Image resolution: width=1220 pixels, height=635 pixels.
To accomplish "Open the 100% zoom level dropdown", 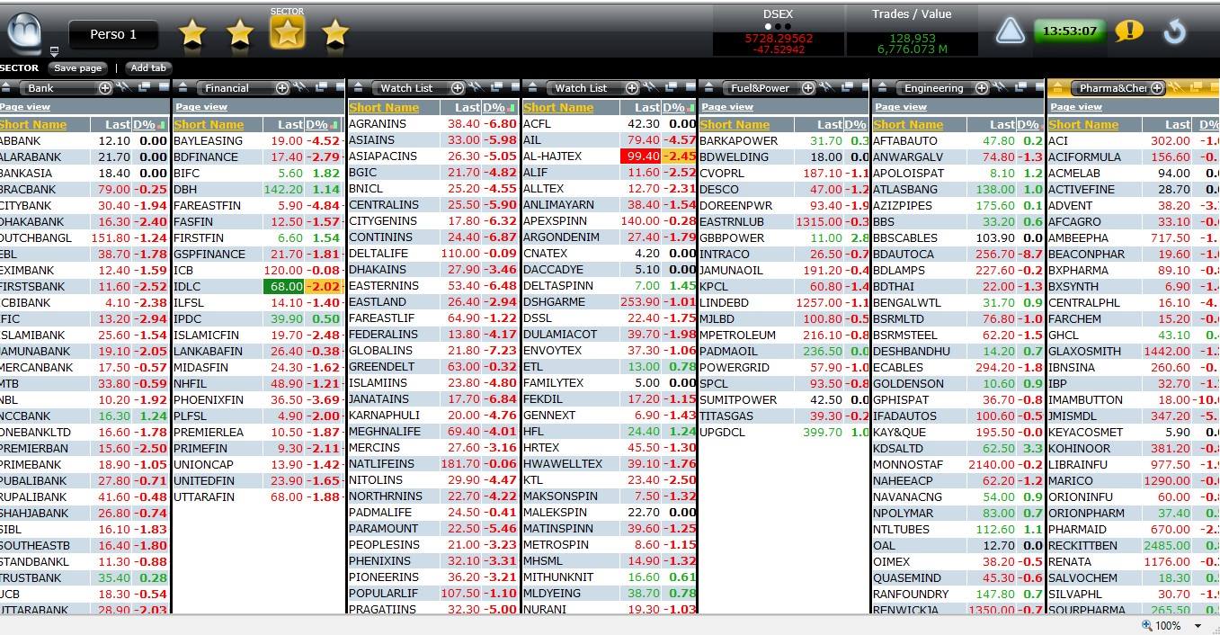I will [1198, 626].
